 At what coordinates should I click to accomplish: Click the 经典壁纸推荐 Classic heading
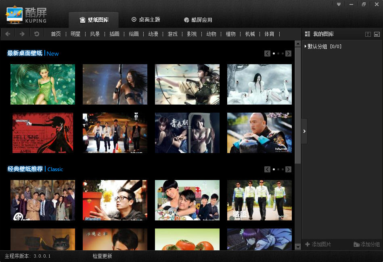click(35, 169)
